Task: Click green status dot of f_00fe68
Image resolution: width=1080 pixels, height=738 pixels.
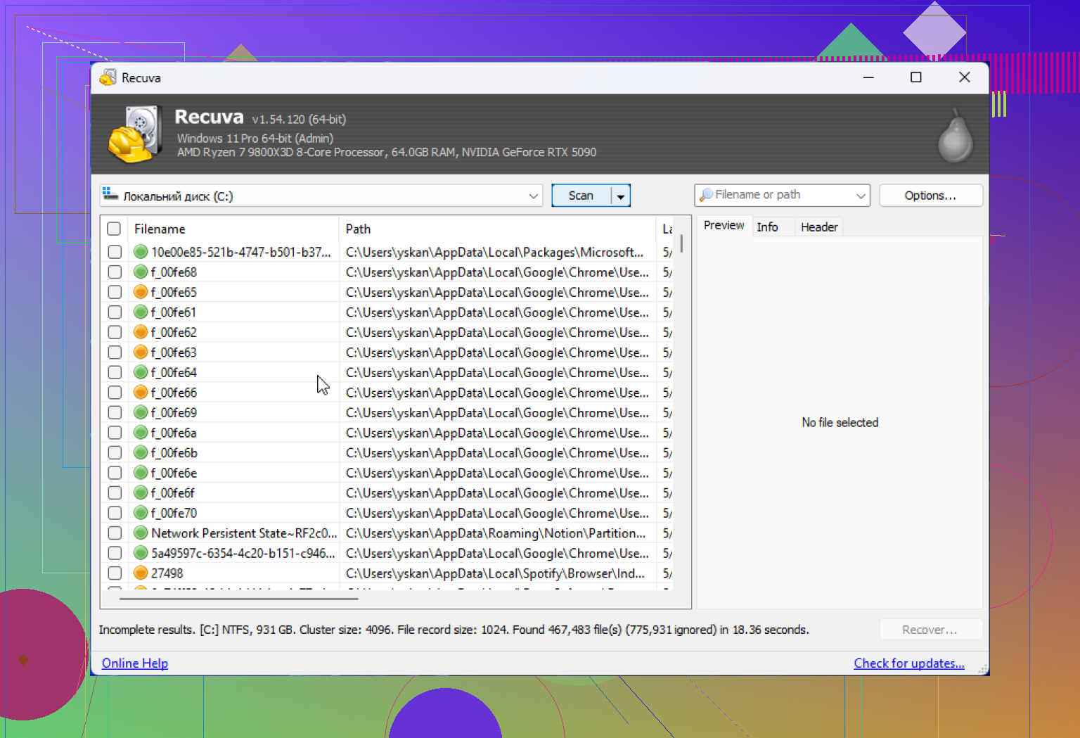Action: coord(141,272)
